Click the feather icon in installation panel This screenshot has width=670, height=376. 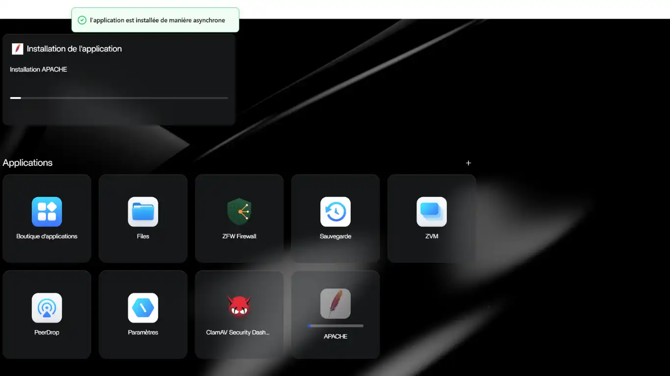coord(18,48)
